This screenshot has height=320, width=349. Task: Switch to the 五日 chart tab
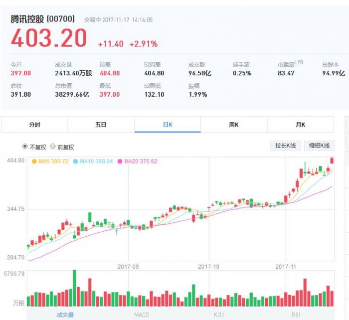point(101,125)
